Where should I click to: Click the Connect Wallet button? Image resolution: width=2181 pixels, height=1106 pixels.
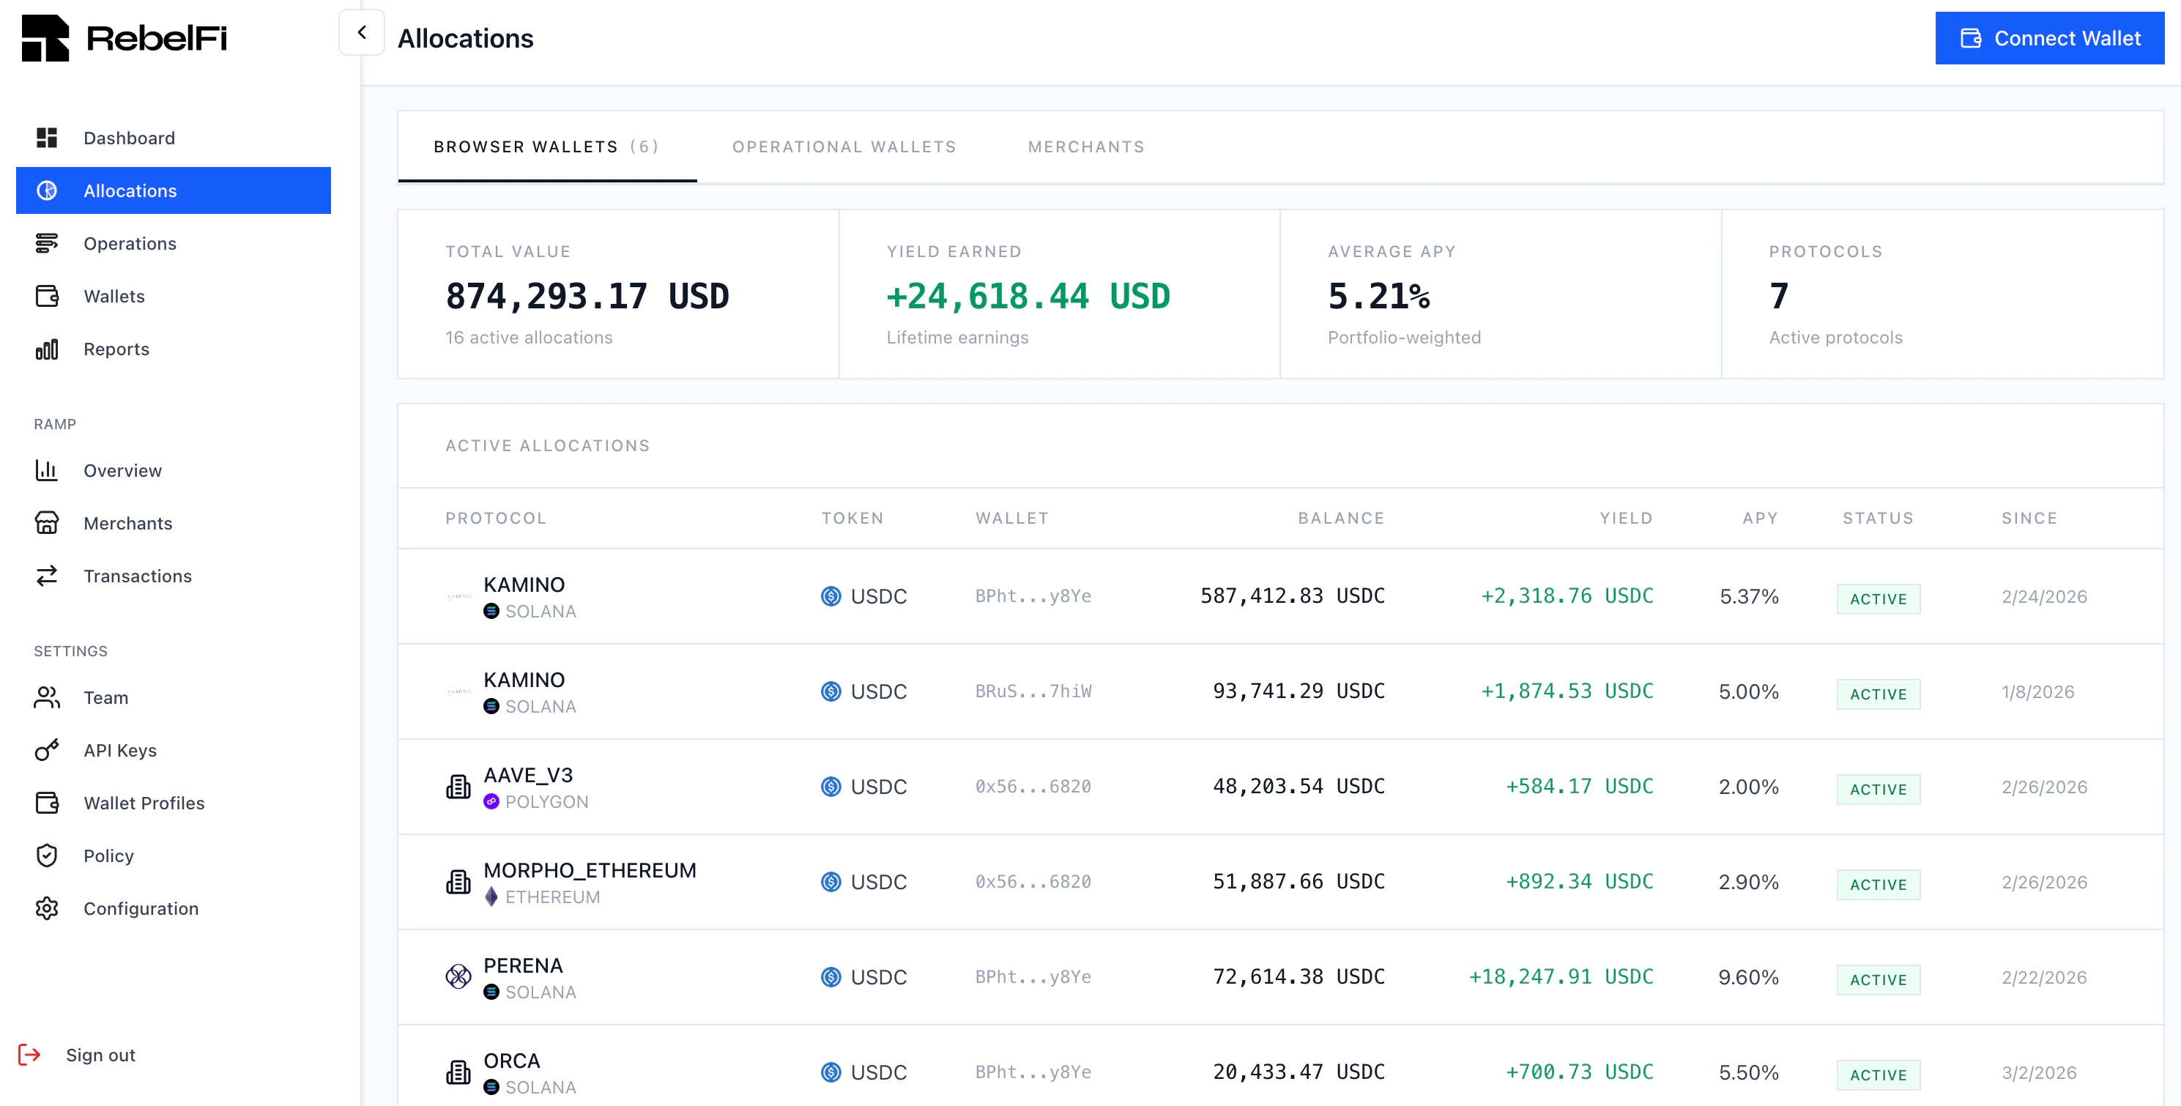(x=2049, y=38)
